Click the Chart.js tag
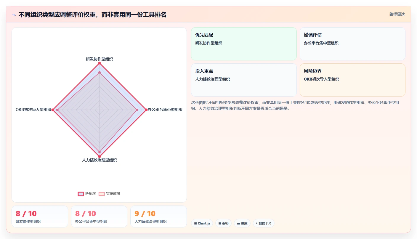Screen dimensions: 417x239 click(202, 223)
